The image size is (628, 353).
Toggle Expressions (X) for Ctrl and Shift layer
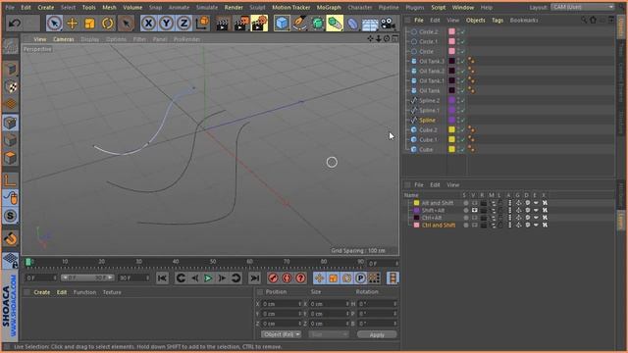point(545,225)
